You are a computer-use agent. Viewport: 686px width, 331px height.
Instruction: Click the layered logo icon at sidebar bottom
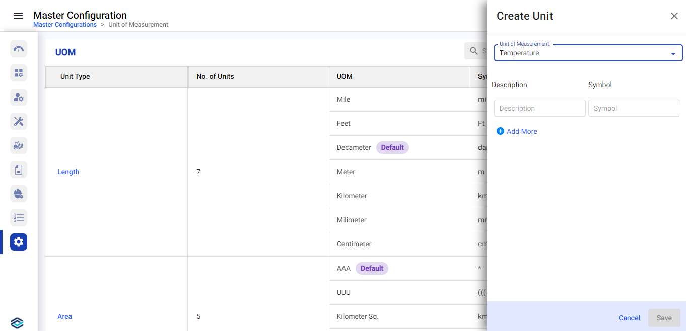point(17,323)
